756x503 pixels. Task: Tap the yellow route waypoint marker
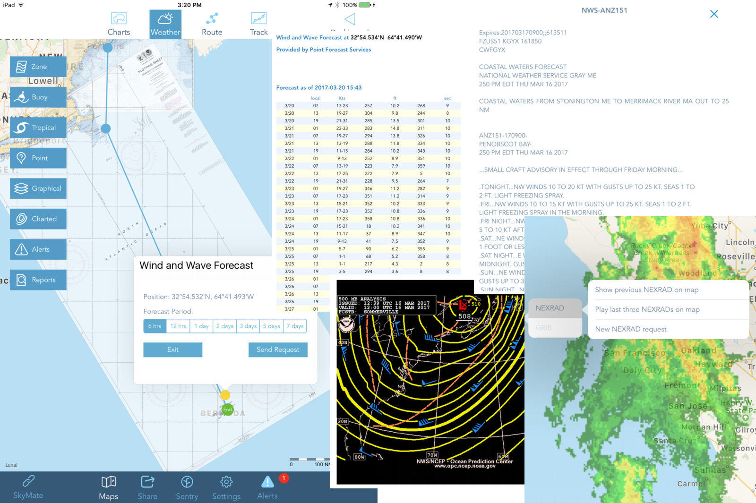pyautogui.click(x=225, y=395)
